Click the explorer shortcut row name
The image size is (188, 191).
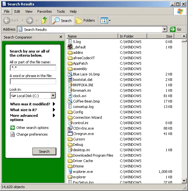point(79,177)
